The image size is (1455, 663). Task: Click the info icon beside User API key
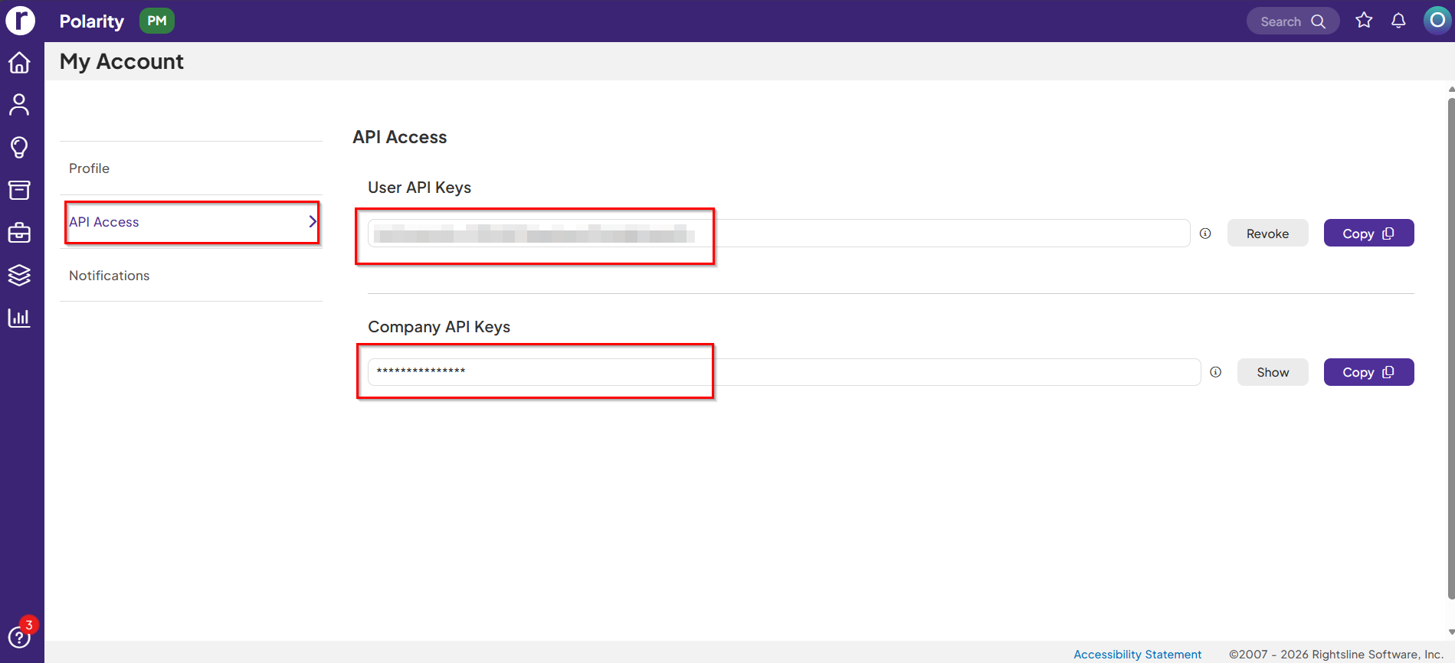pyautogui.click(x=1205, y=234)
